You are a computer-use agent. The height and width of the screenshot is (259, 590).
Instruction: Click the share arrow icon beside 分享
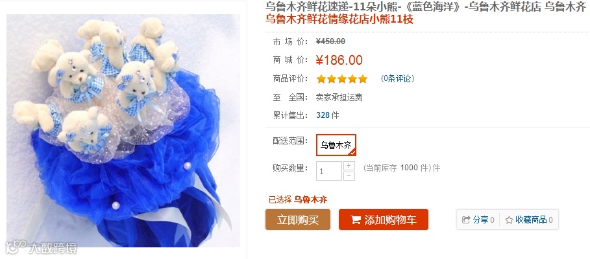click(466, 220)
